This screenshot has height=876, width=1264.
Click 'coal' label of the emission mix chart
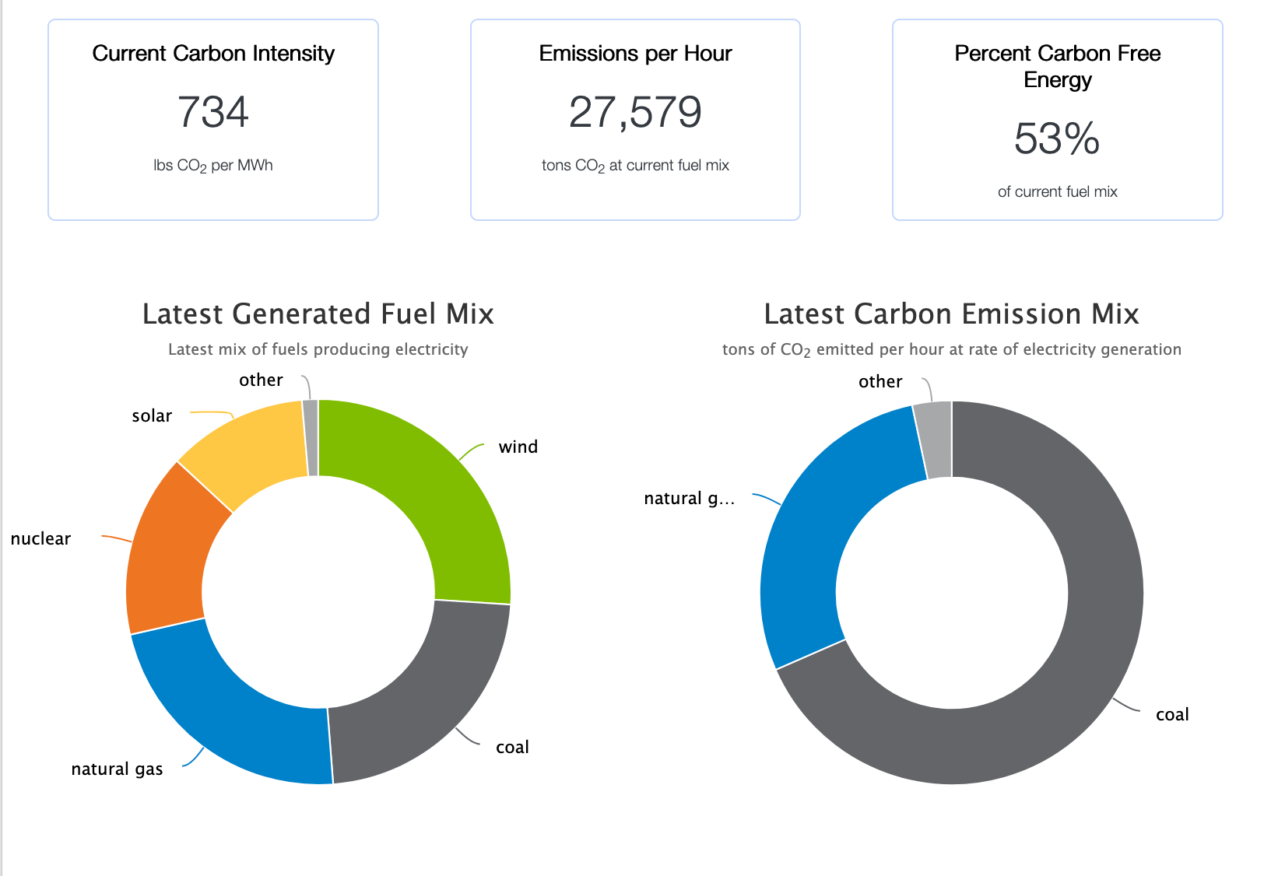click(x=1171, y=714)
